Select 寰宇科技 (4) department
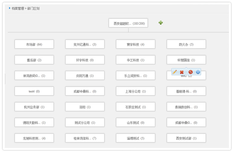The image size is (234, 153). (136, 44)
